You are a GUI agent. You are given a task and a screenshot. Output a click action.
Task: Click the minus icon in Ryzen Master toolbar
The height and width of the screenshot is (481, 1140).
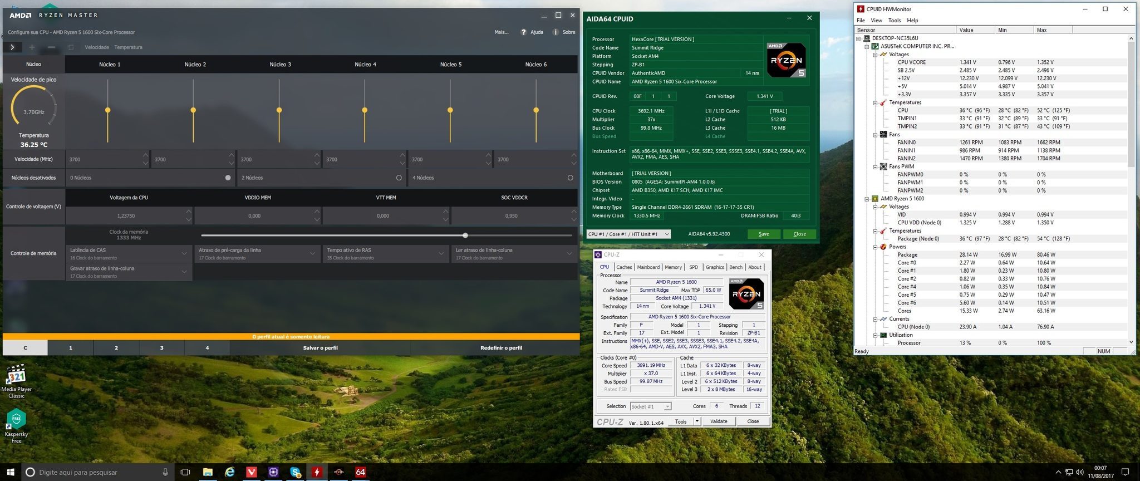click(x=51, y=47)
